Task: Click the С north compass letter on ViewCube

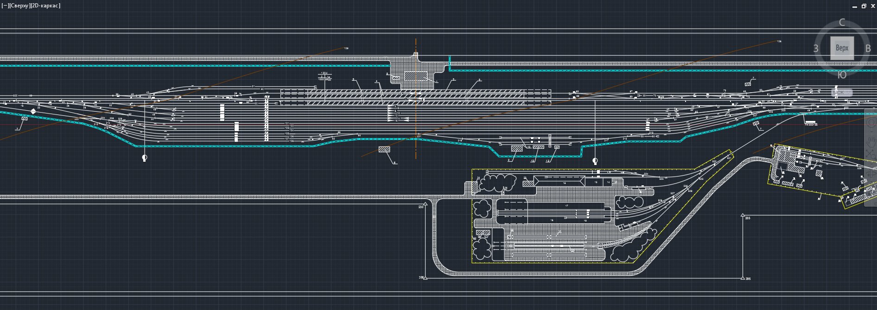Action: coord(842,23)
